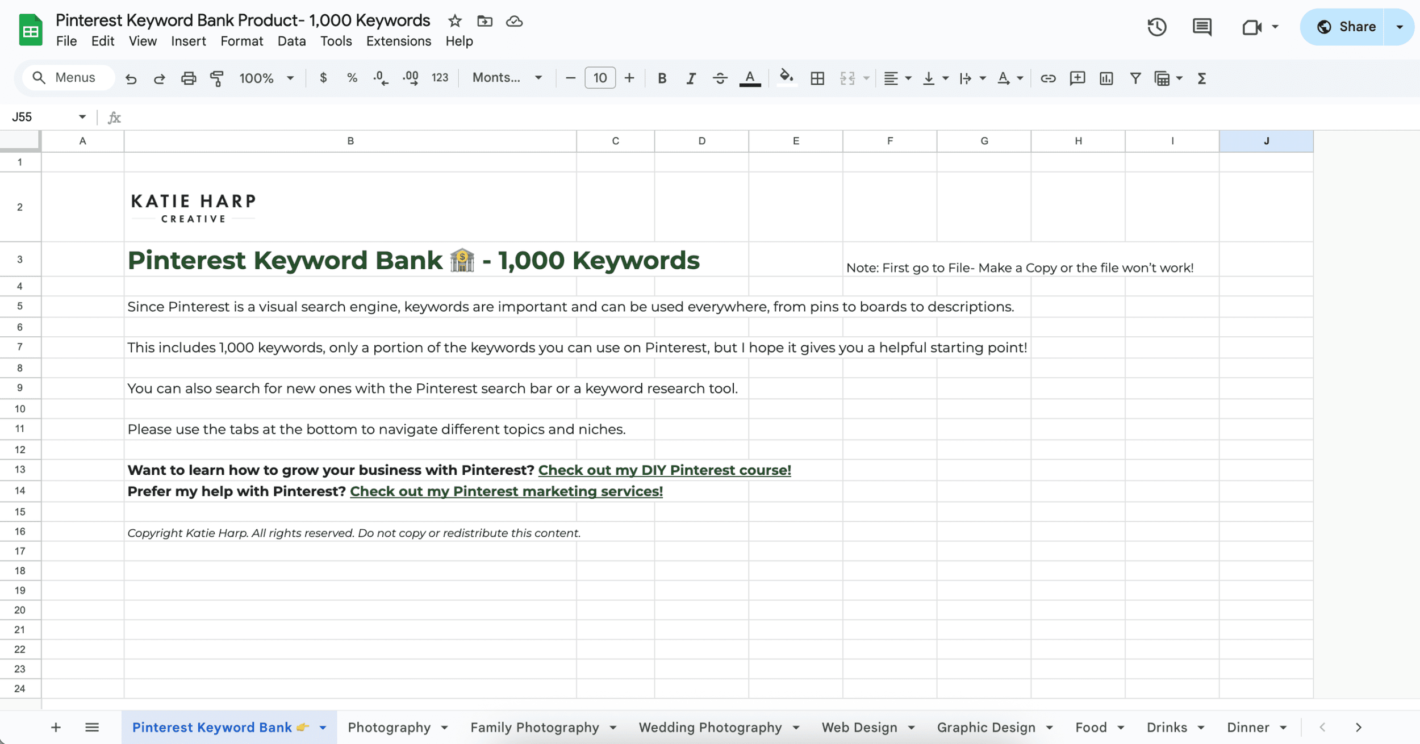The height and width of the screenshot is (744, 1420).
Task: Click the Merge cells icon
Action: (x=847, y=78)
